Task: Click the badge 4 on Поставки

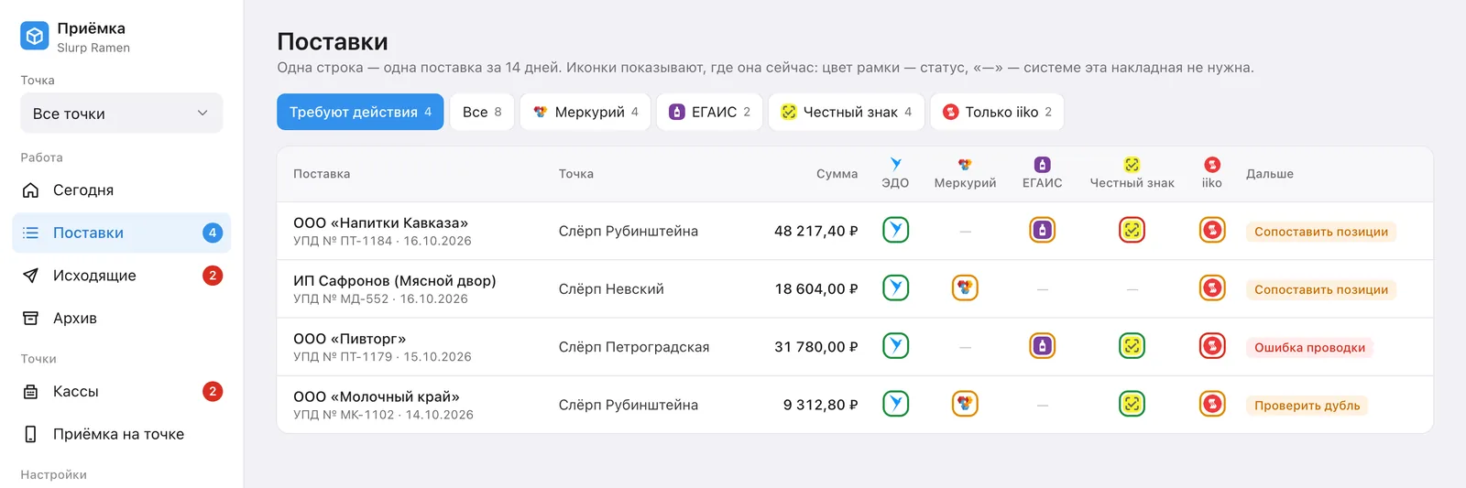Action: click(x=213, y=233)
